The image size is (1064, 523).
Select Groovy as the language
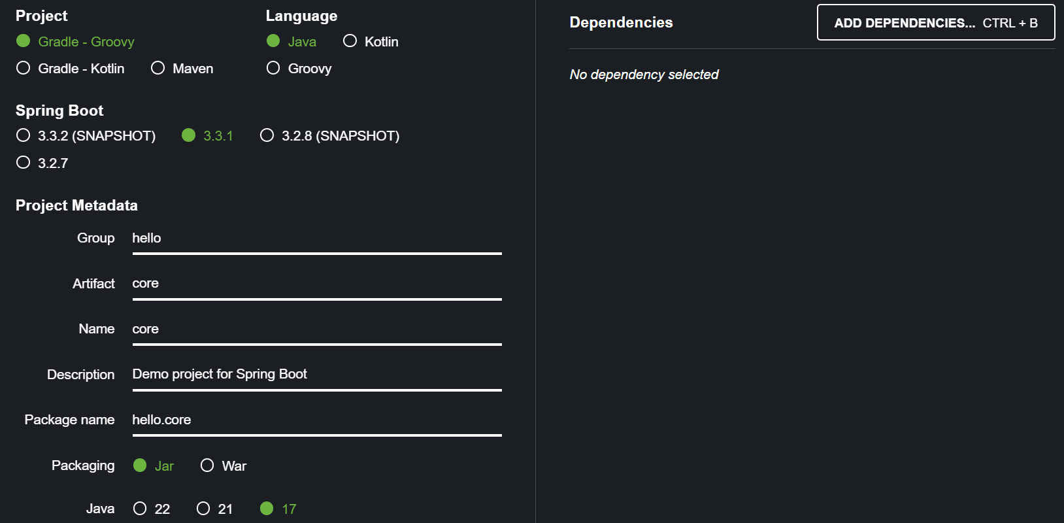[x=273, y=68]
